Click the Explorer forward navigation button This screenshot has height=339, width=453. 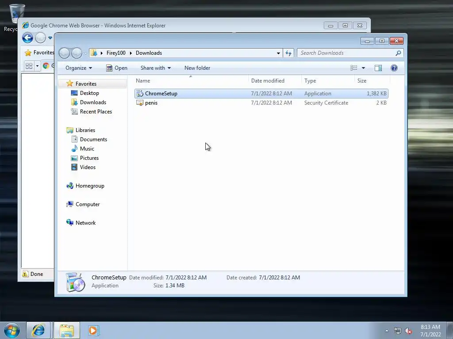pos(77,53)
